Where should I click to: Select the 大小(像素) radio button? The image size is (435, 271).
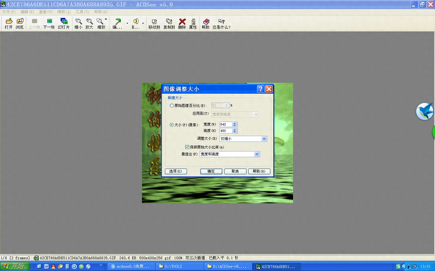point(172,125)
